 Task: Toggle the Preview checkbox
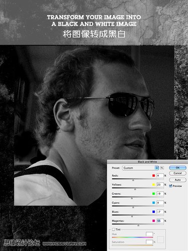point(170,186)
